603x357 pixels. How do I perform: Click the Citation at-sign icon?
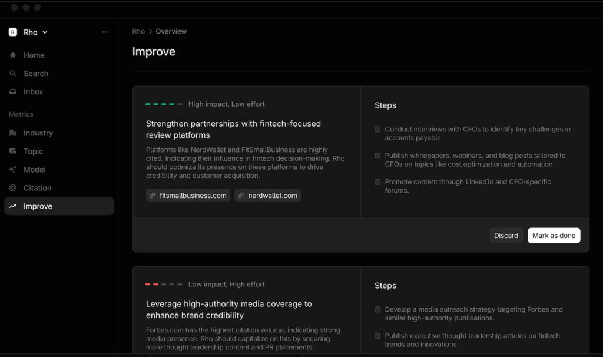(x=13, y=188)
